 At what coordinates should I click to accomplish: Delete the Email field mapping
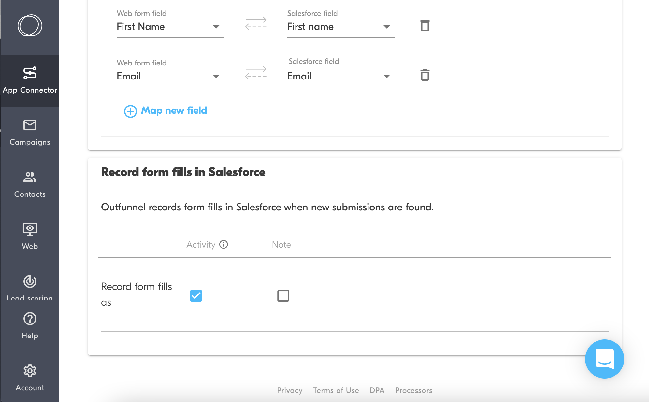click(425, 75)
